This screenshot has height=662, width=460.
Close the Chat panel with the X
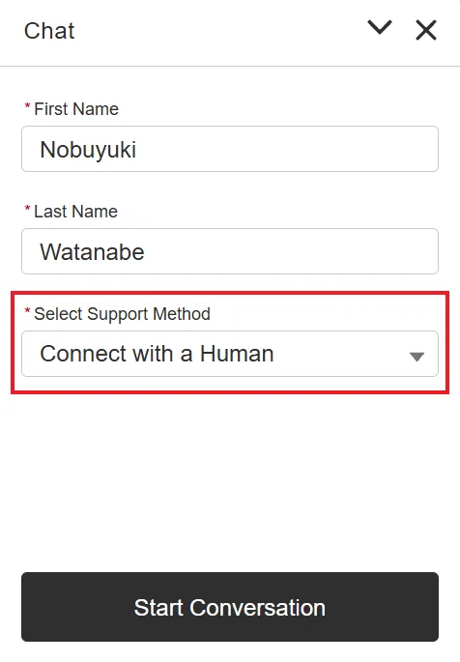tap(426, 30)
